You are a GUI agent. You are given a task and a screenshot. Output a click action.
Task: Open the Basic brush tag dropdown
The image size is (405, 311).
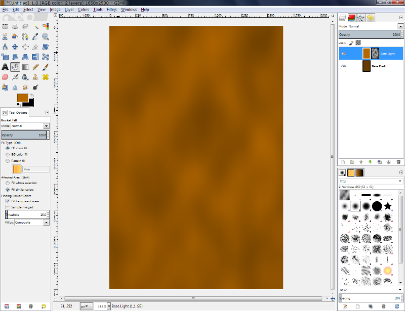400,290
